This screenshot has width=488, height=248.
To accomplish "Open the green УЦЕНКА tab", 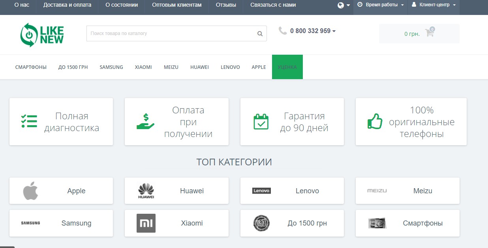I will [287, 67].
